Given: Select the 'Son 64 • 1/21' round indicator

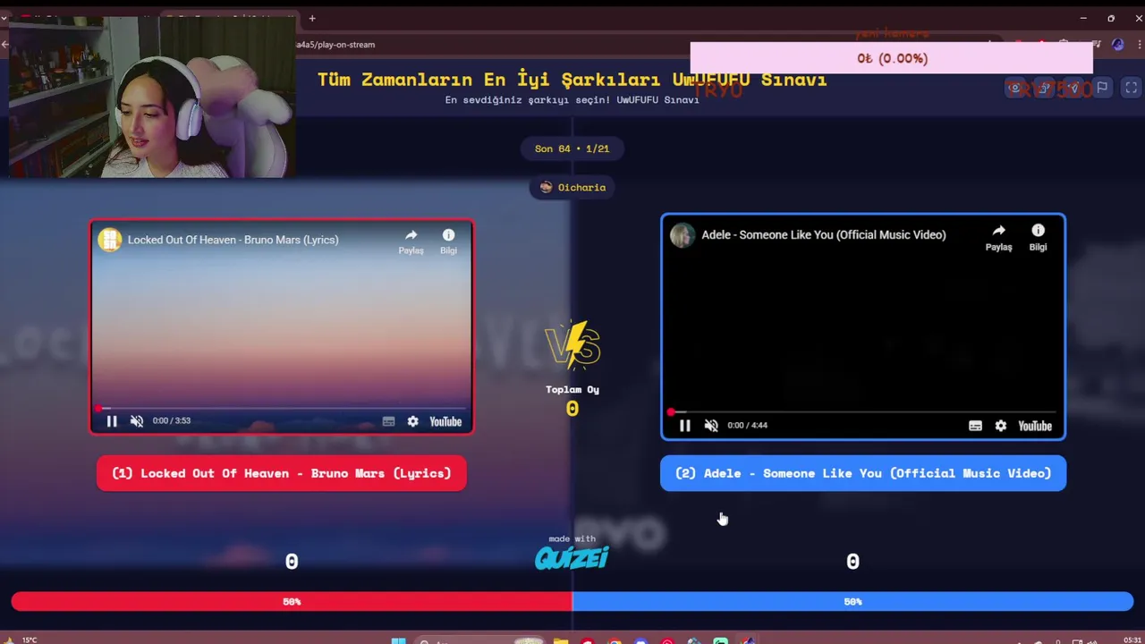Looking at the screenshot, I should click(x=572, y=148).
